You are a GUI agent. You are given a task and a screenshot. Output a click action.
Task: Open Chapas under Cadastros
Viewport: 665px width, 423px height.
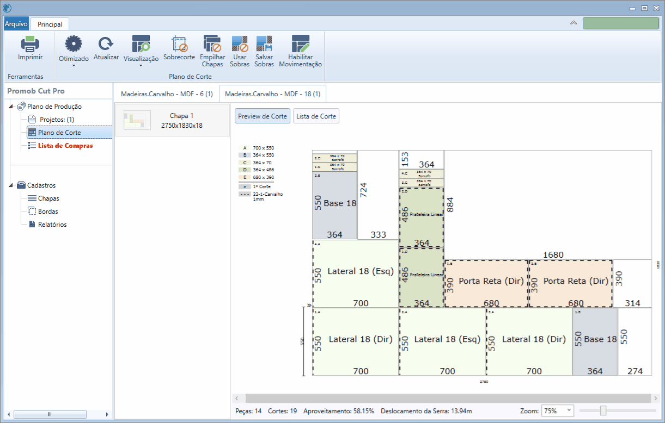point(48,198)
